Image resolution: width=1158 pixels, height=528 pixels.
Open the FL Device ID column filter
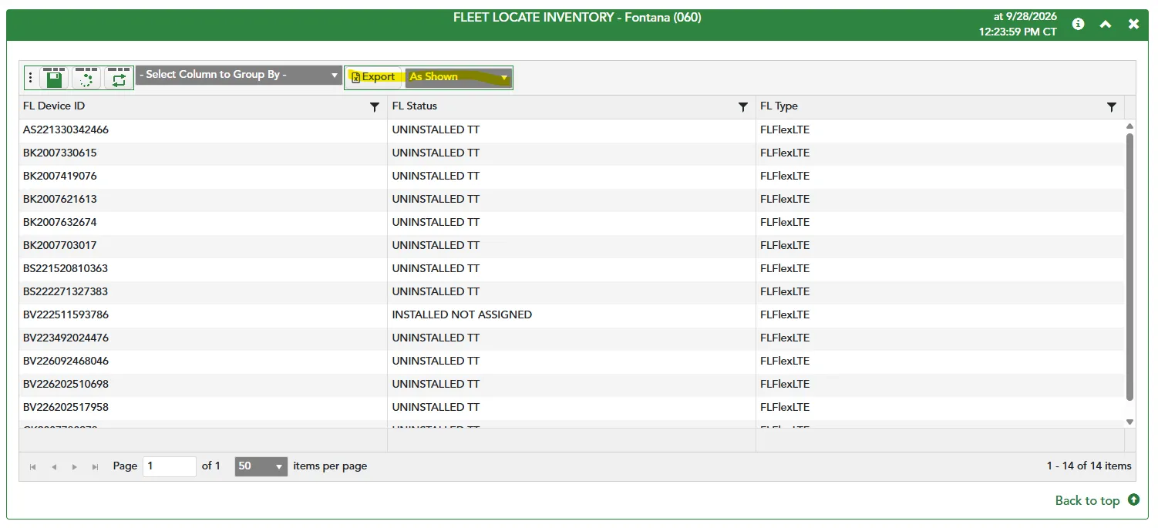pyautogui.click(x=375, y=107)
